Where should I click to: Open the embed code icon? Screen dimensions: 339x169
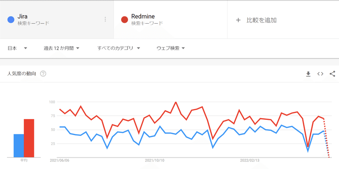point(320,74)
